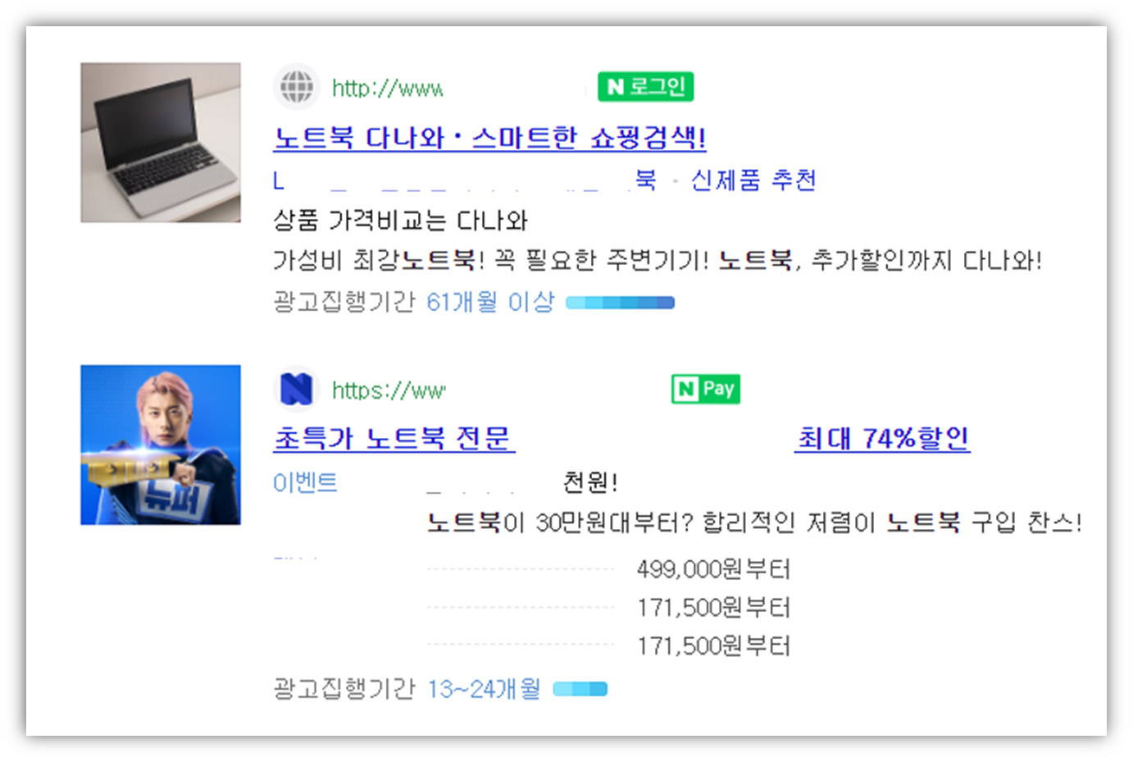Open the 노트북 다나와·스마트한 쇼핑검색 title link

[x=489, y=138]
